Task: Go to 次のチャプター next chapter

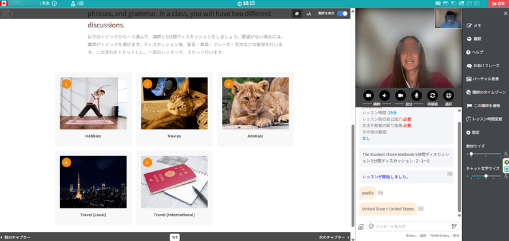Action: pos(334,238)
